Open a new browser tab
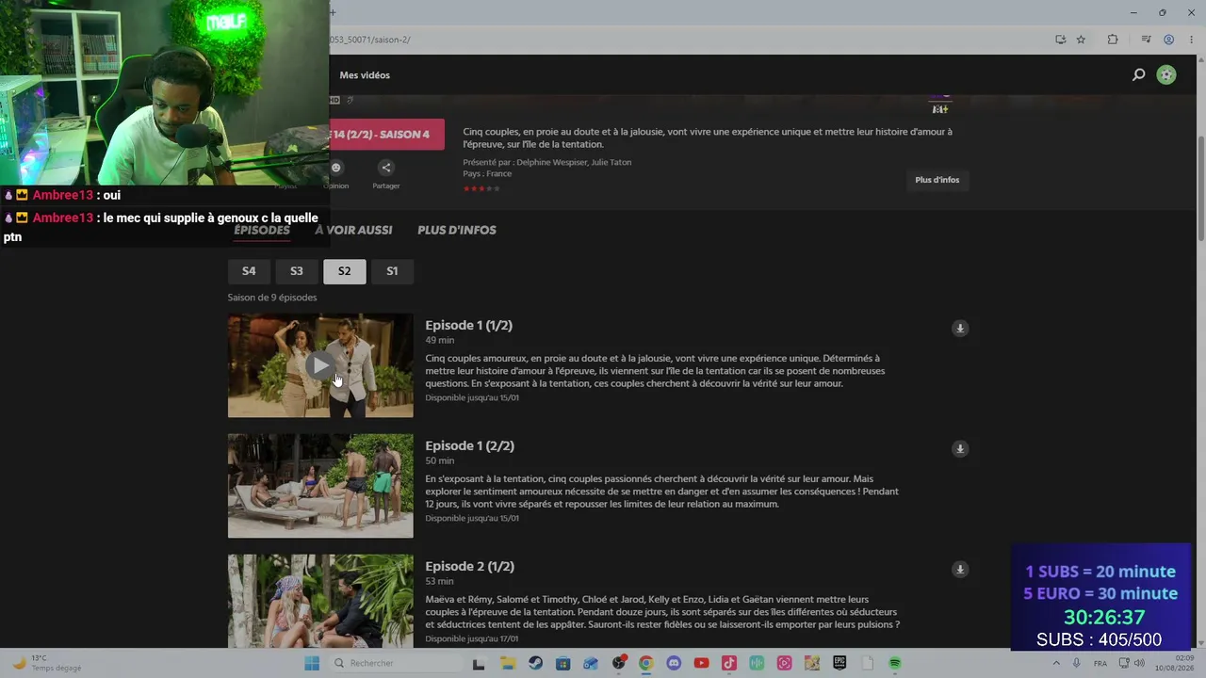Image resolution: width=1206 pixels, height=678 pixels. click(x=333, y=12)
